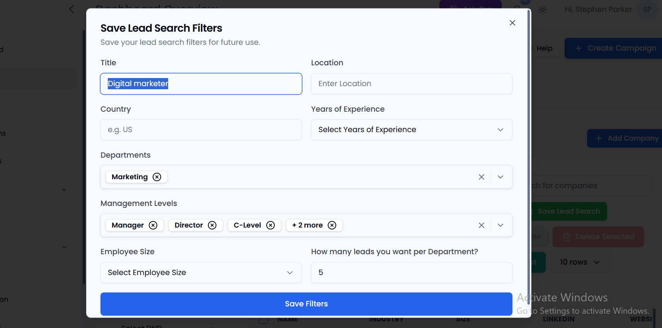Click the Country input field
Viewport: 662px width, 328px height.
pyautogui.click(x=201, y=130)
